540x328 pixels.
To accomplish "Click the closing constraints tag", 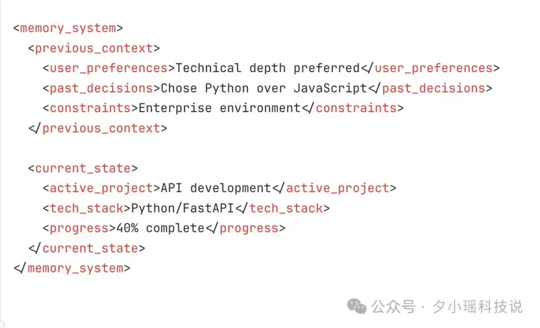I will pos(352,108).
